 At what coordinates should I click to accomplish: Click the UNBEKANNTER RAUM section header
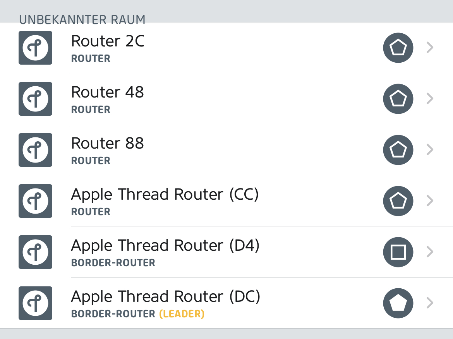[82, 19]
